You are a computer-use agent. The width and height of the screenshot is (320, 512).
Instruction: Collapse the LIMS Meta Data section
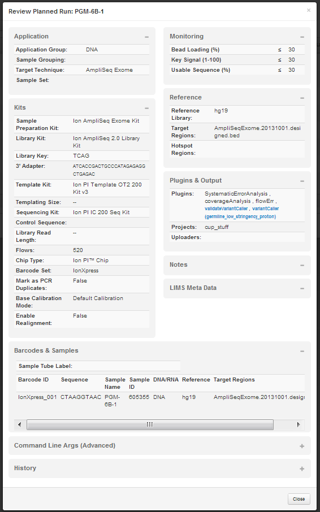coord(302,289)
